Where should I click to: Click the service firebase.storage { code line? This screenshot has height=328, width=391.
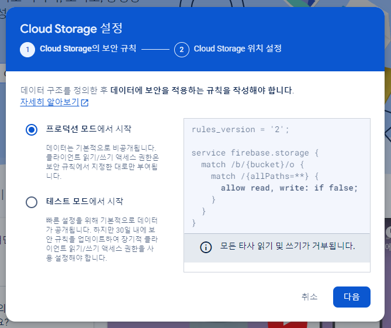[255, 153]
